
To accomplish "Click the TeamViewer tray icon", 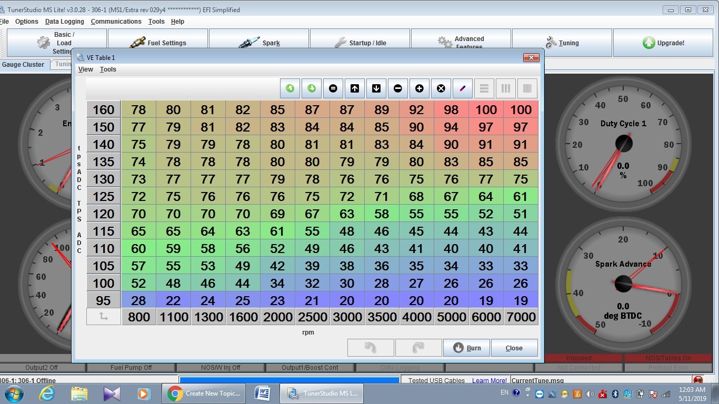I will pos(540,393).
